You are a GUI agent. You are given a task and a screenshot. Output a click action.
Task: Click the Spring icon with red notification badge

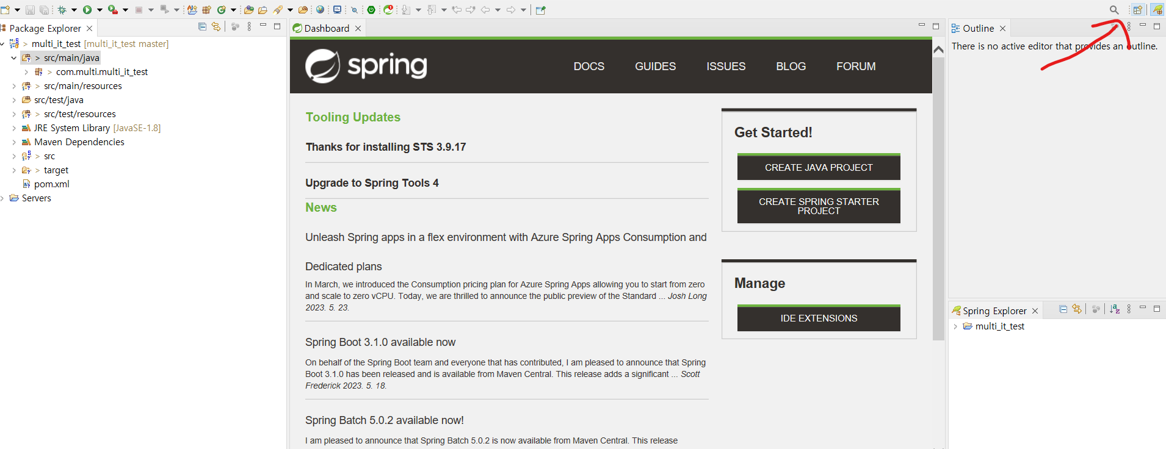pos(388,10)
